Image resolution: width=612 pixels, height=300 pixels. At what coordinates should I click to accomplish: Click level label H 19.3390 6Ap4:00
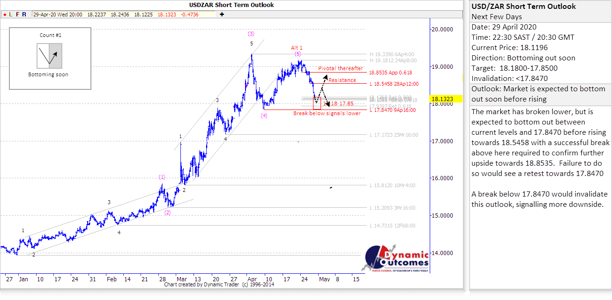391,54
